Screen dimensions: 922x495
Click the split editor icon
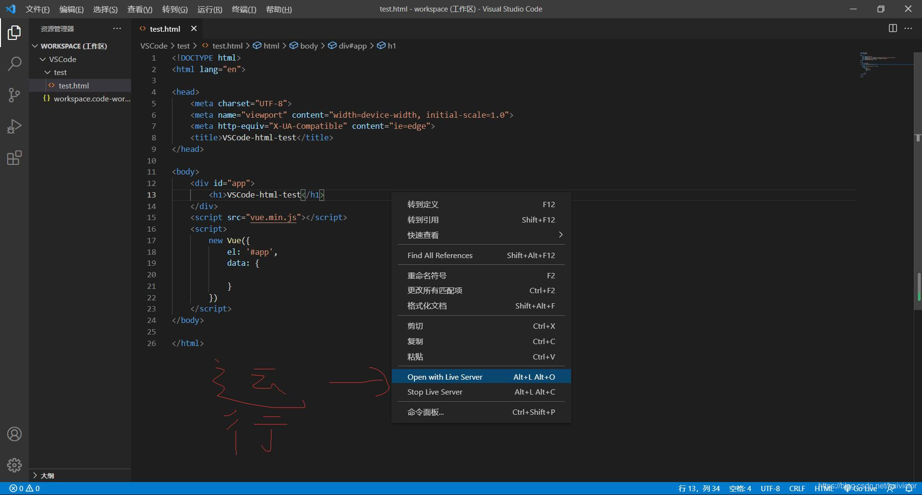tap(893, 28)
